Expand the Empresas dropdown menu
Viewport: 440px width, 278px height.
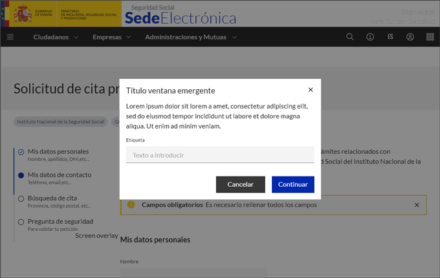coord(111,37)
